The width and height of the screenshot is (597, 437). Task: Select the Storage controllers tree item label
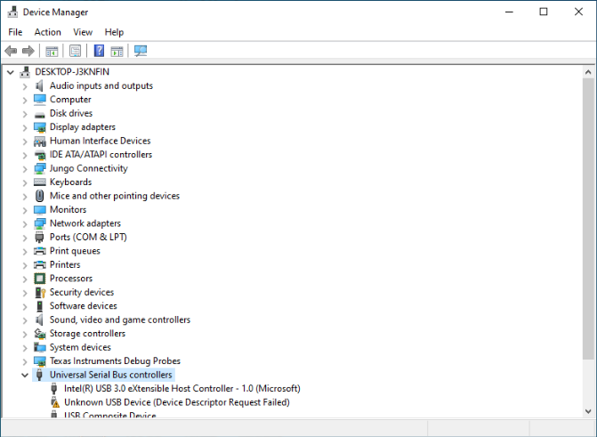87,334
